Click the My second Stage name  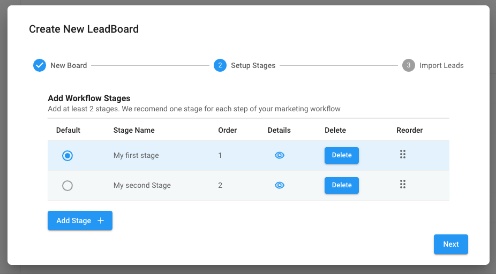[142, 186]
